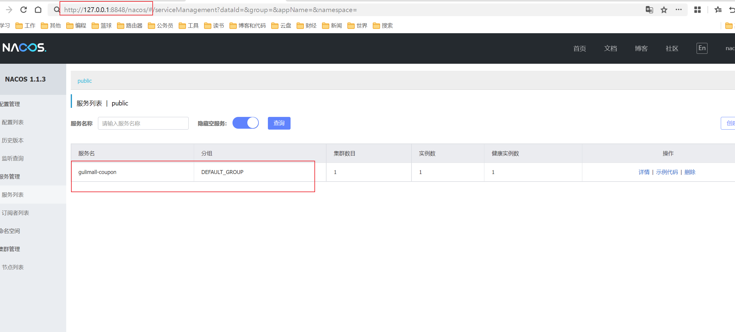Expand the 配置管理 sidebar section
This screenshot has height=332, width=735.
tap(10, 104)
